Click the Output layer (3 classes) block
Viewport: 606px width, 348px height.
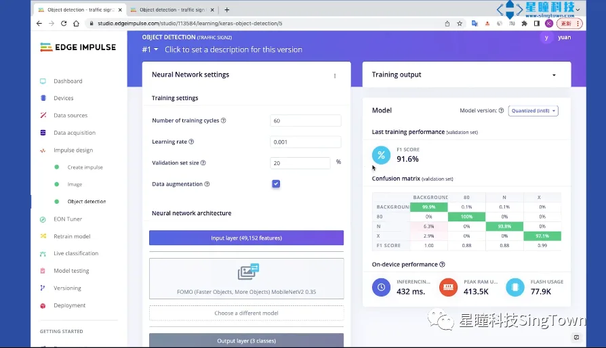[x=246, y=341]
